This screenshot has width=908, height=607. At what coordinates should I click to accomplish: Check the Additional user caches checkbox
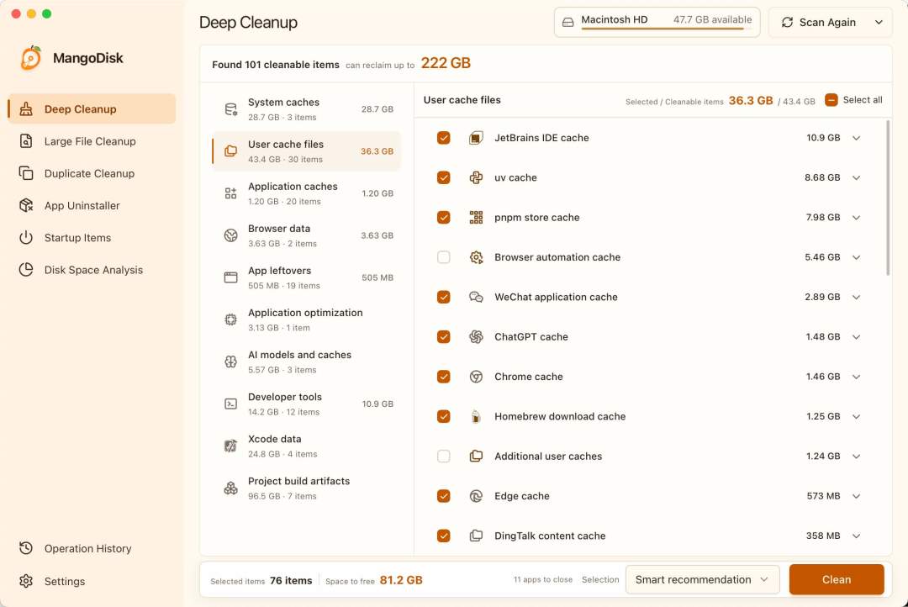point(444,457)
